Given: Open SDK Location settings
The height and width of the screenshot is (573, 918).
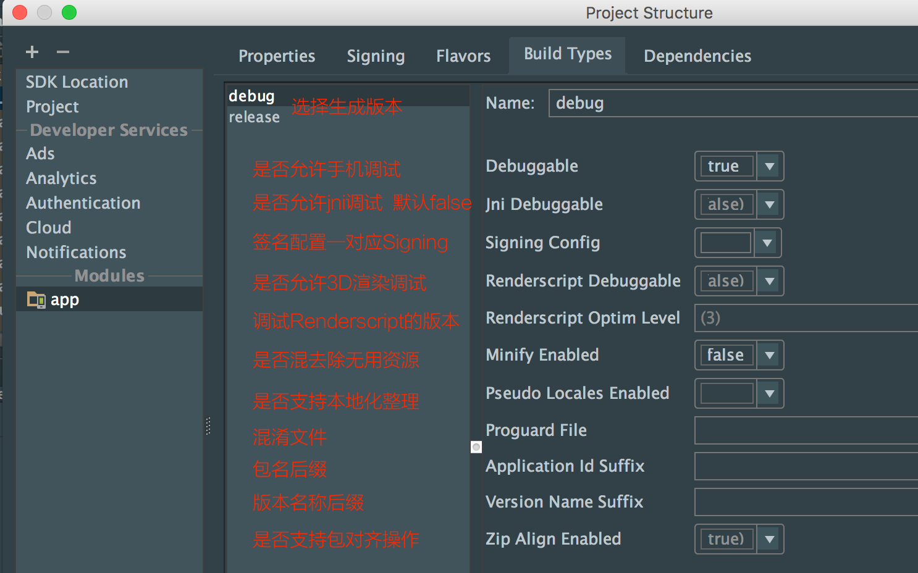Looking at the screenshot, I should 77,82.
